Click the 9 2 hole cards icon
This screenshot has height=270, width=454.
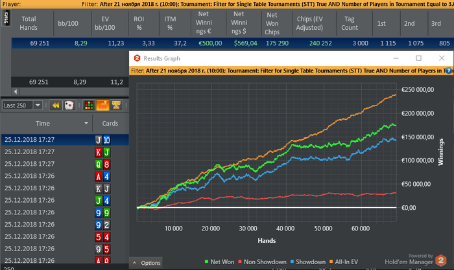click(x=102, y=225)
